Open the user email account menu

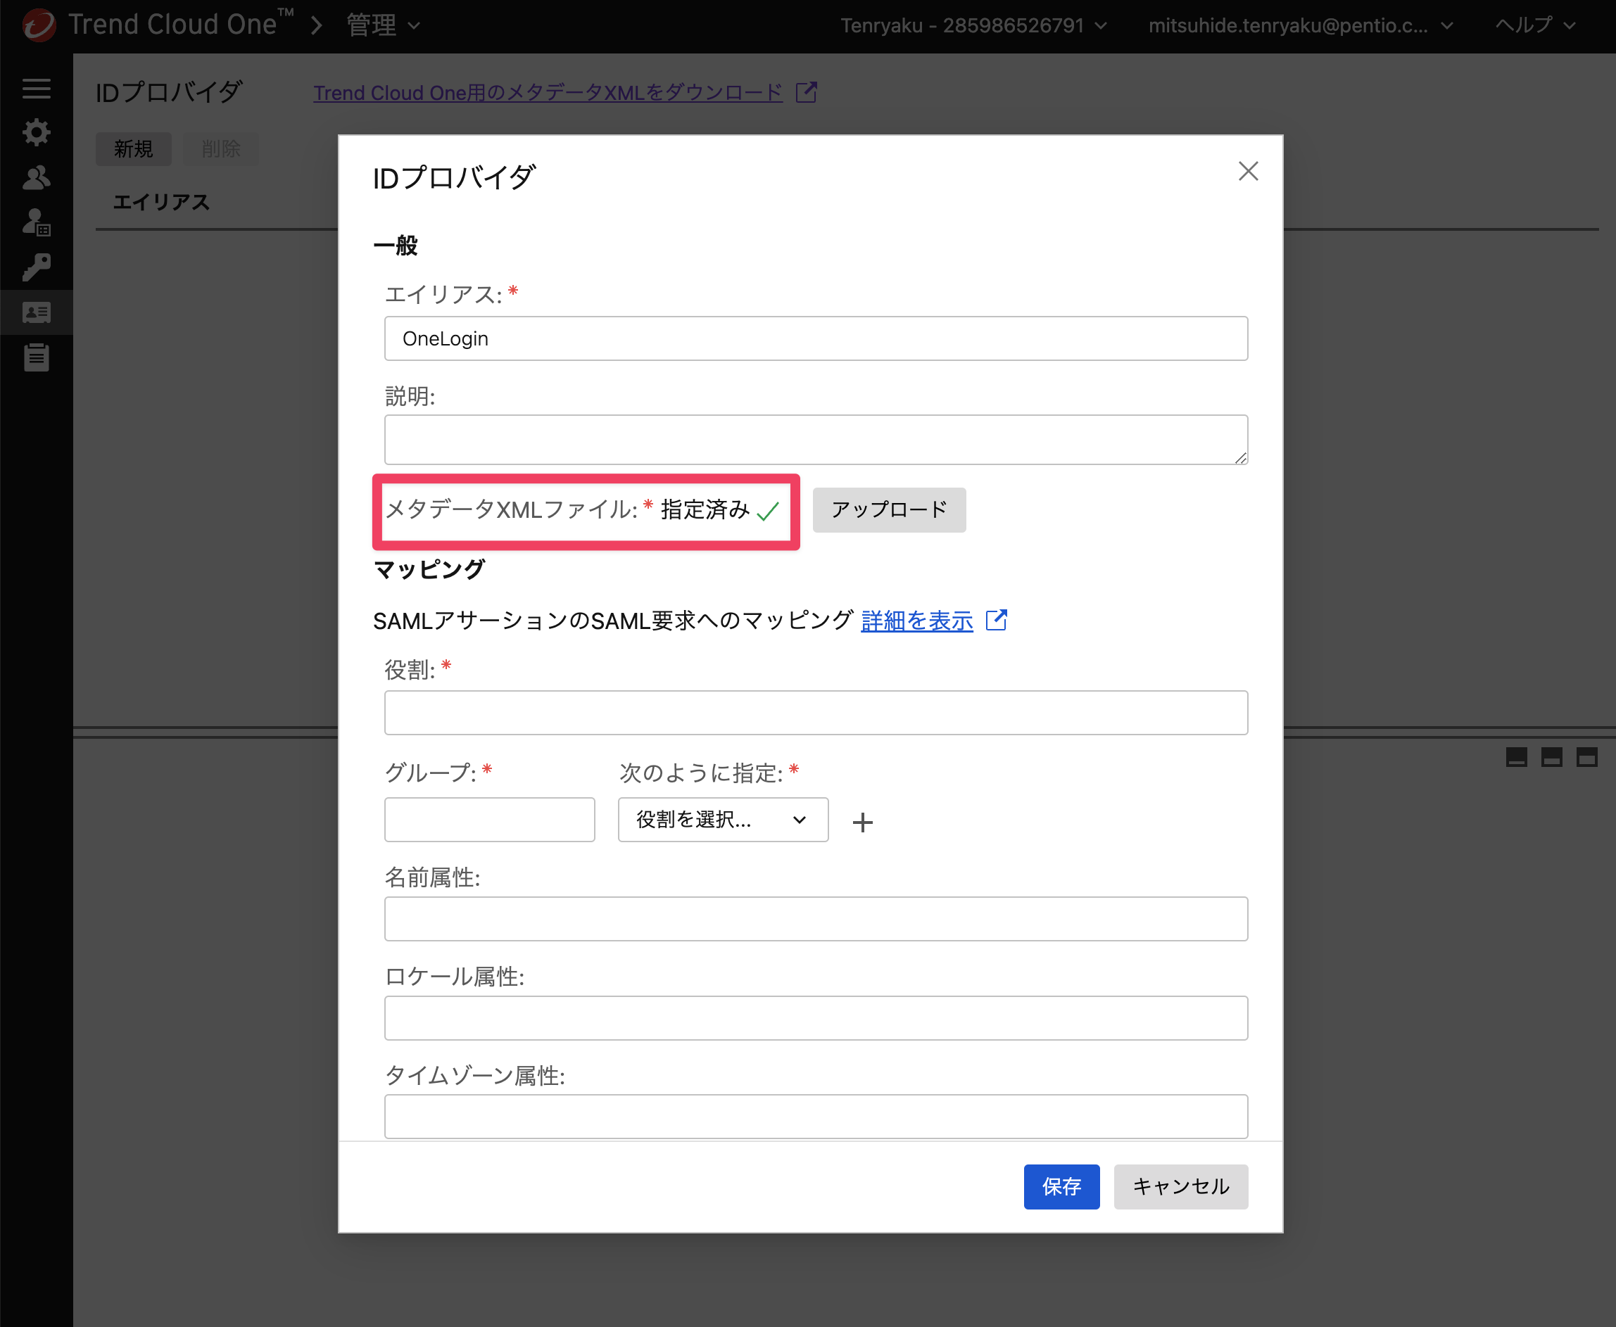pos(1300,25)
